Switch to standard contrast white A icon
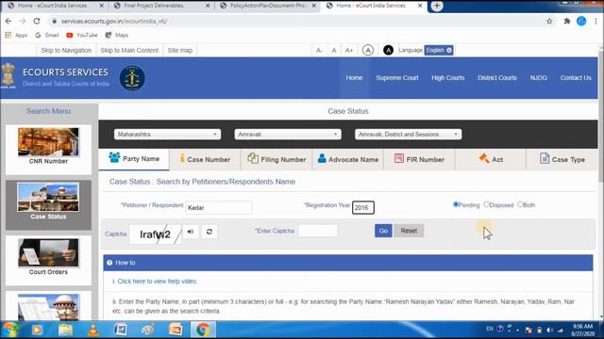Viewport: 604px width, 339px height. pyautogui.click(x=368, y=50)
